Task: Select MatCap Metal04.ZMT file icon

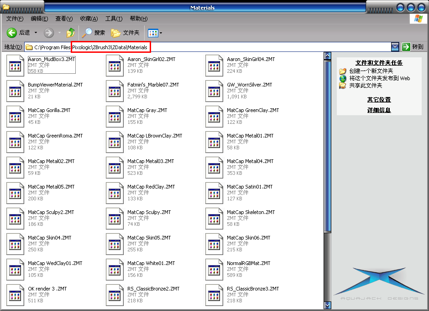Action: (x=214, y=168)
